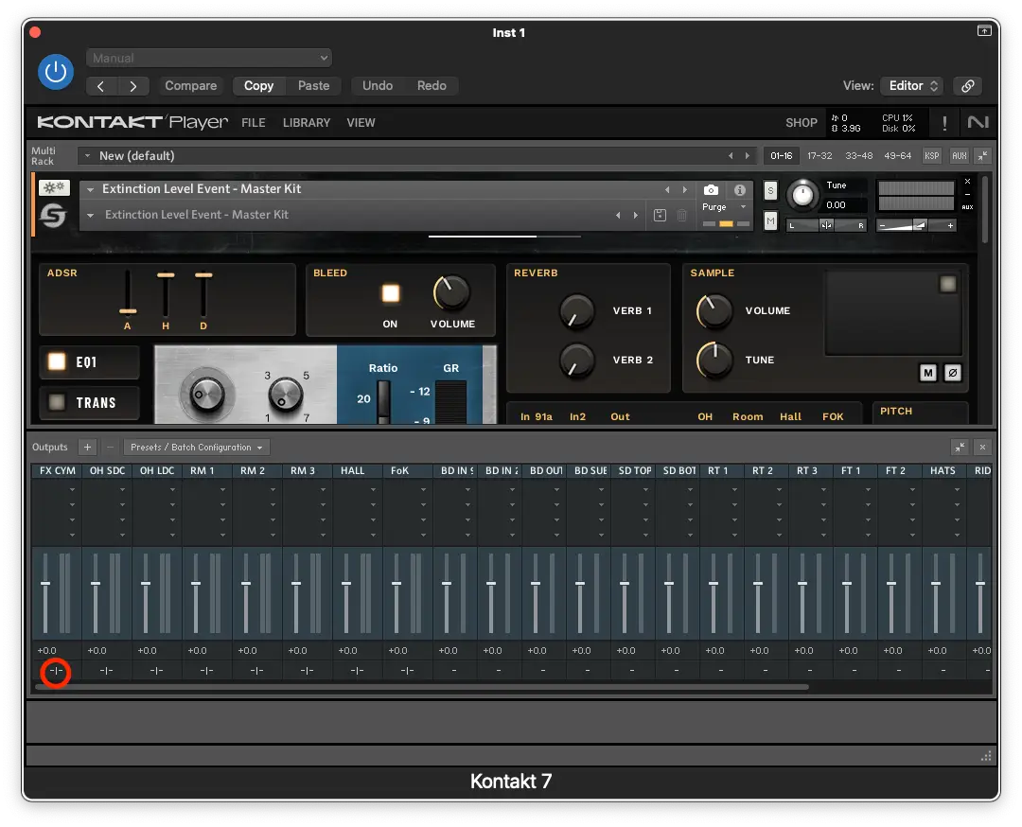This screenshot has height=827, width=1022.
Task: Expand the snapshot name dropdown arrow
Action: [91, 215]
